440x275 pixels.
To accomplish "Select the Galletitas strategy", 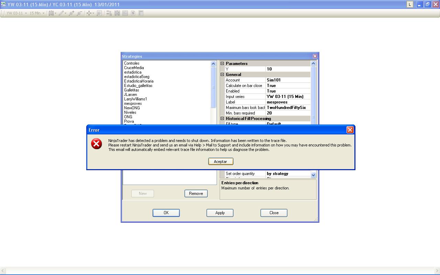I will tap(132, 90).
